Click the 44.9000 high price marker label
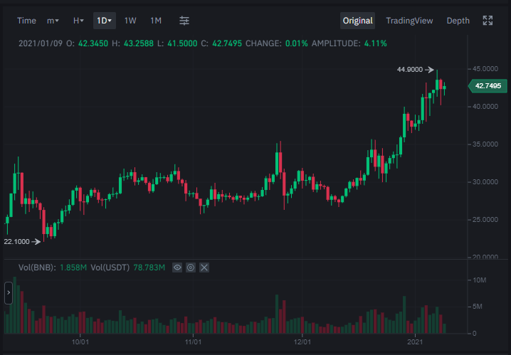This screenshot has width=511, height=355. click(410, 70)
